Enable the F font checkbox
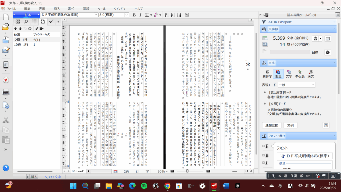 tap(263, 146)
